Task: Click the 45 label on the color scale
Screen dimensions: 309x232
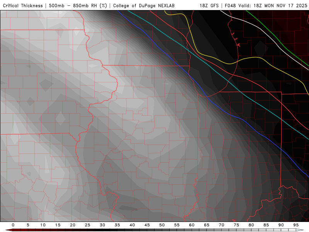Action: [147, 225]
